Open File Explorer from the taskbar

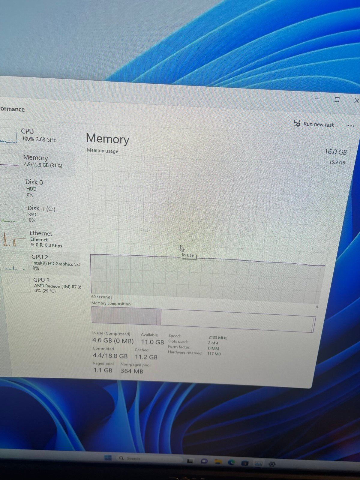(218, 462)
